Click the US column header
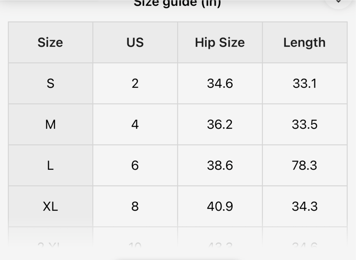 (x=135, y=43)
